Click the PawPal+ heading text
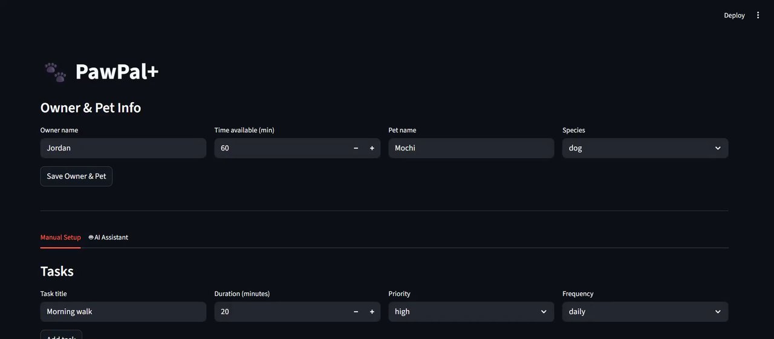Image resolution: width=774 pixels, height=339 pixels. [117, 72]
